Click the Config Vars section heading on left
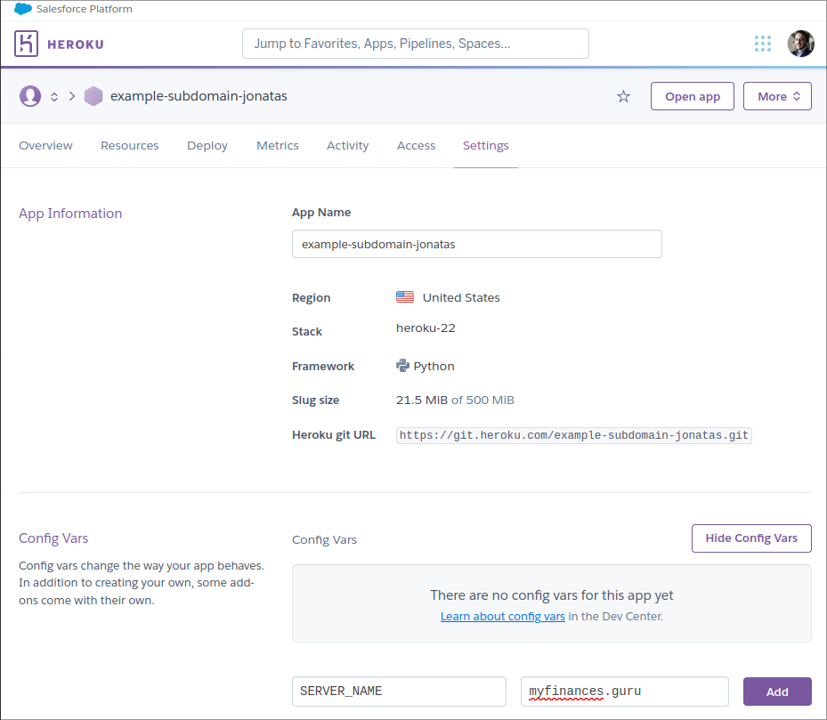This screenshot has width=827, height=720. [x=53, y=538]
